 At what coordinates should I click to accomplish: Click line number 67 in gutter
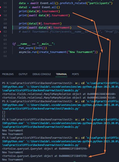tap(5, 52)
